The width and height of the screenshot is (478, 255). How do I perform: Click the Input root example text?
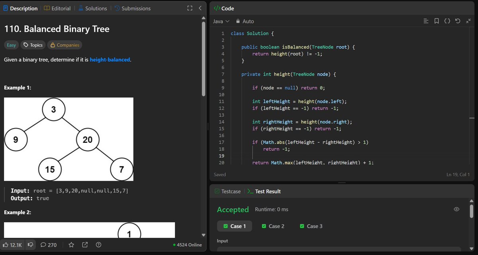pyautogui.click(x=69, y=191)
